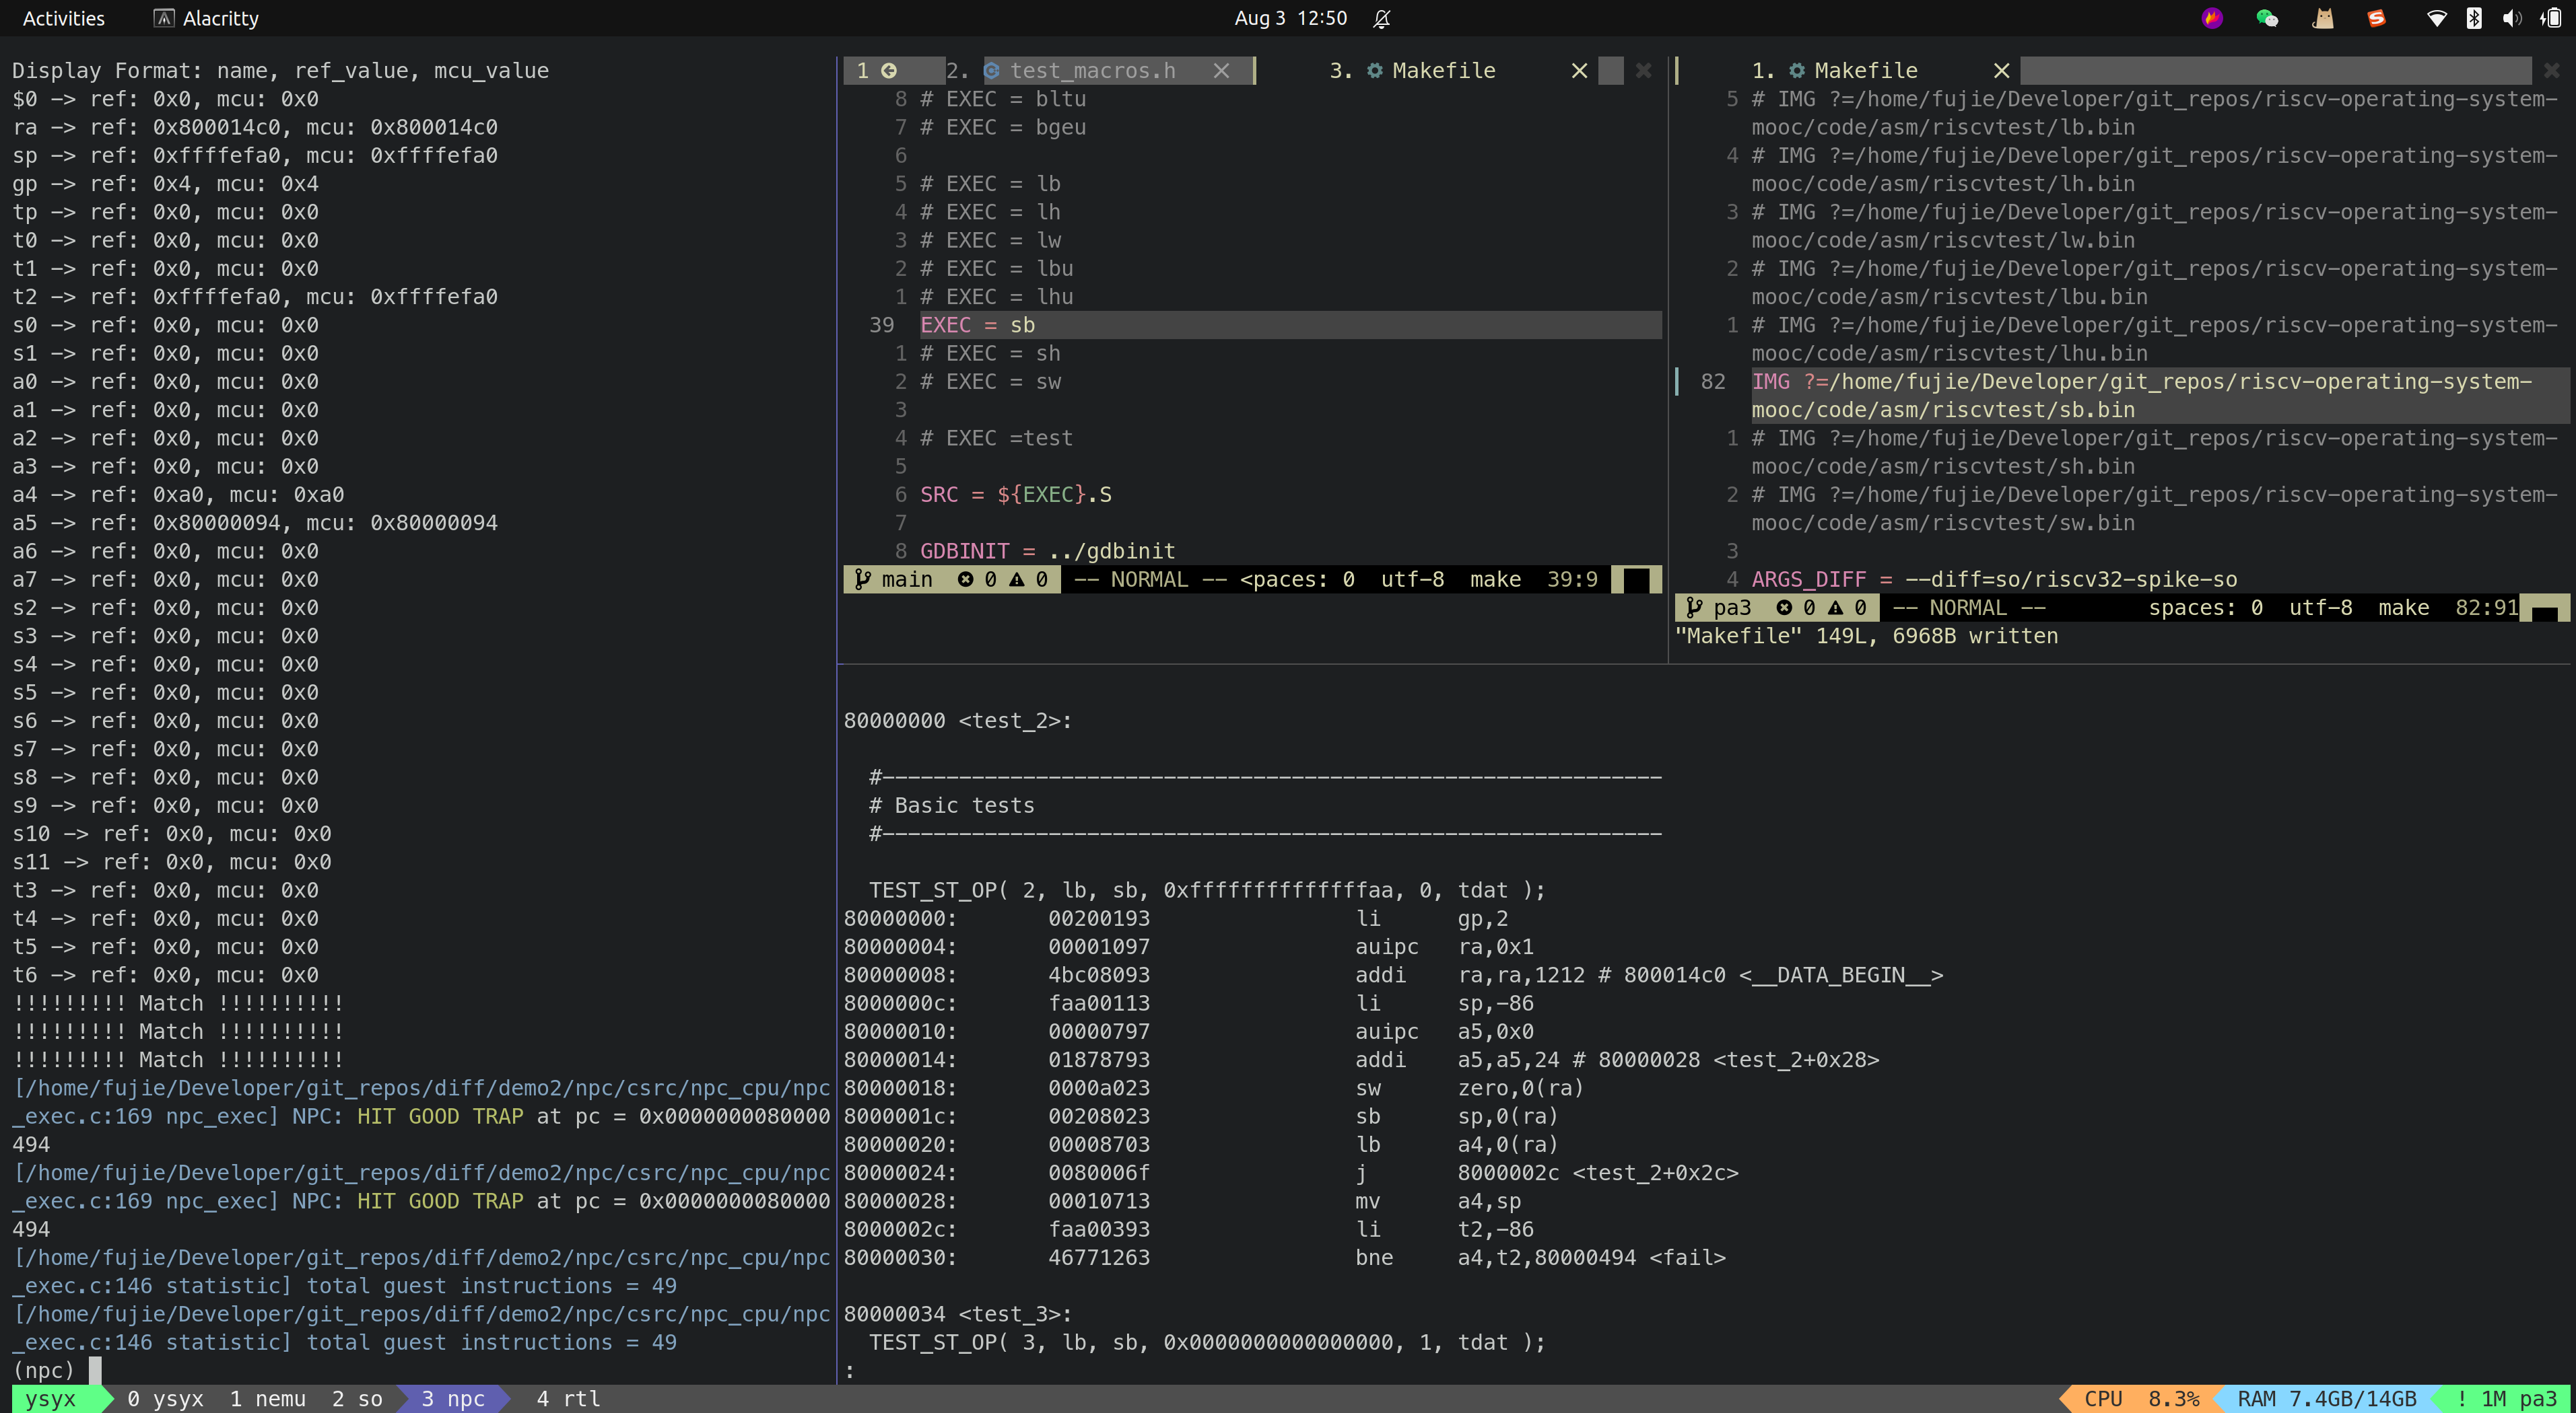Click the Alacritty window icon in top bar
The image size is (2576, 1413).
pyautogui.click(x=164, y=18)
